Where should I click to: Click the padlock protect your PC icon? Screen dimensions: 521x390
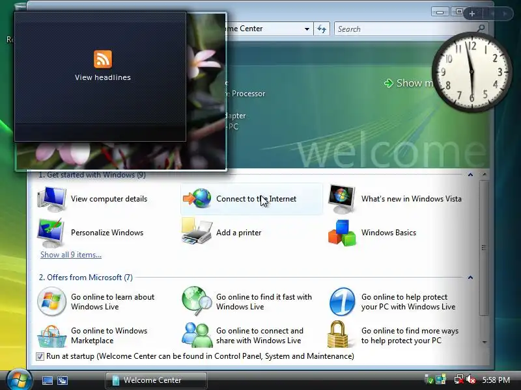(x=337, y=334)
